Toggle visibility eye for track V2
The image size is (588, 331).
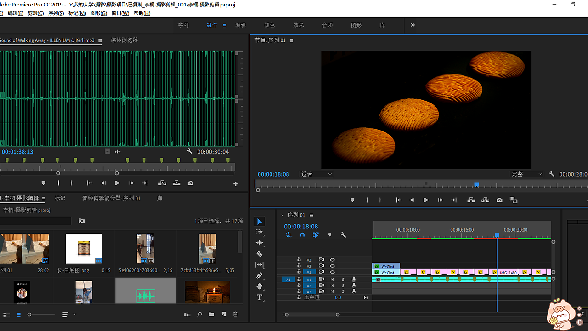click(332, 266)
